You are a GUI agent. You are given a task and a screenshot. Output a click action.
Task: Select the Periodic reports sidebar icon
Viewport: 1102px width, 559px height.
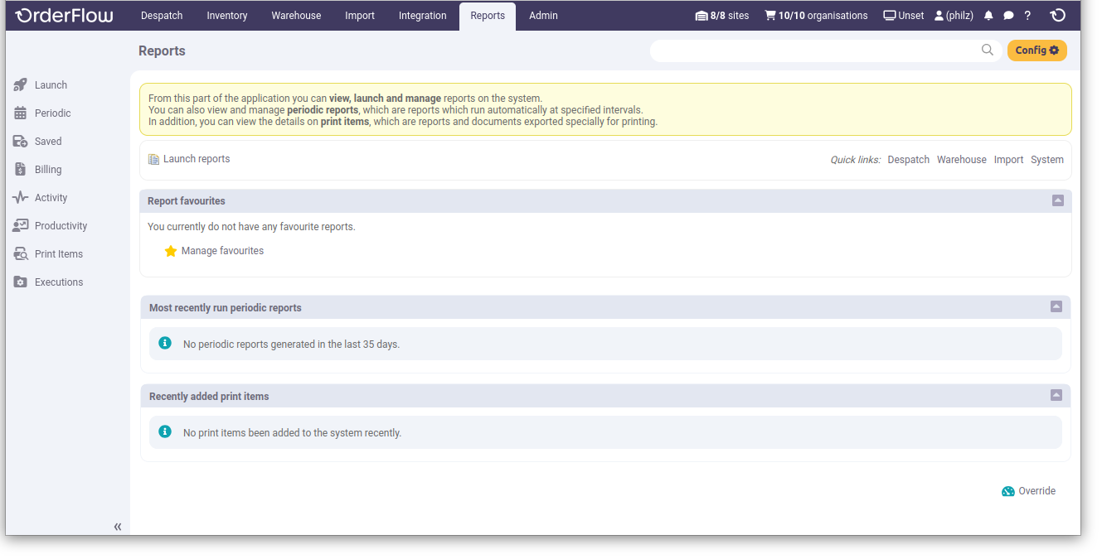[20, 113]
